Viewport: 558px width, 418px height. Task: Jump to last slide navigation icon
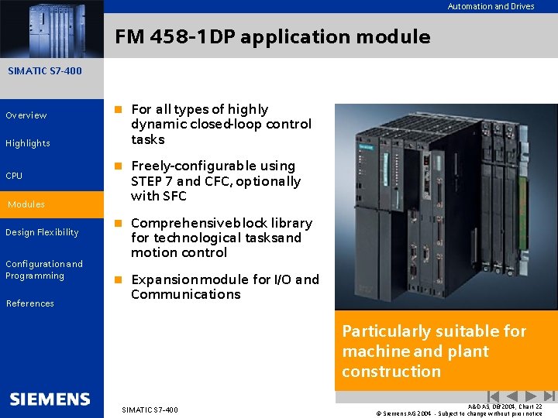(549, 396)
